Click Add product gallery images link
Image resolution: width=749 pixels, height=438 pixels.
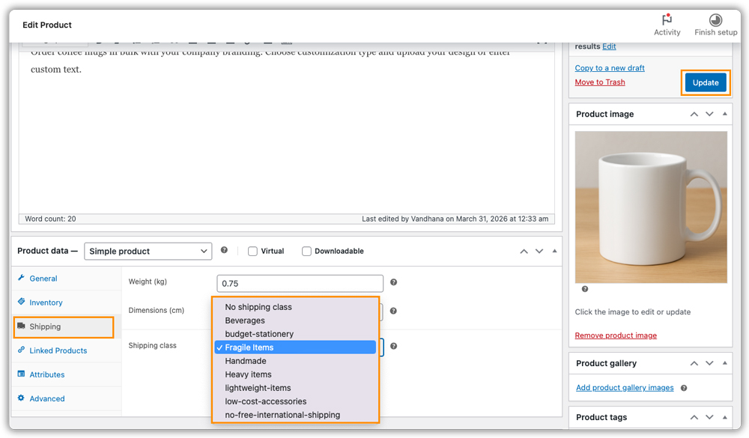(625, 387)
